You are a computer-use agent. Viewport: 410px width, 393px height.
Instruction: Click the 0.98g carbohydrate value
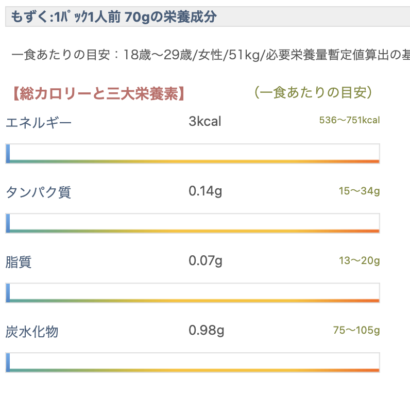point(206,330)
